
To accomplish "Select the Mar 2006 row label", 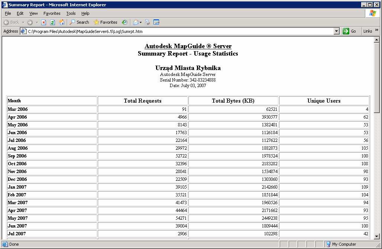I will (x=17, y=109).
